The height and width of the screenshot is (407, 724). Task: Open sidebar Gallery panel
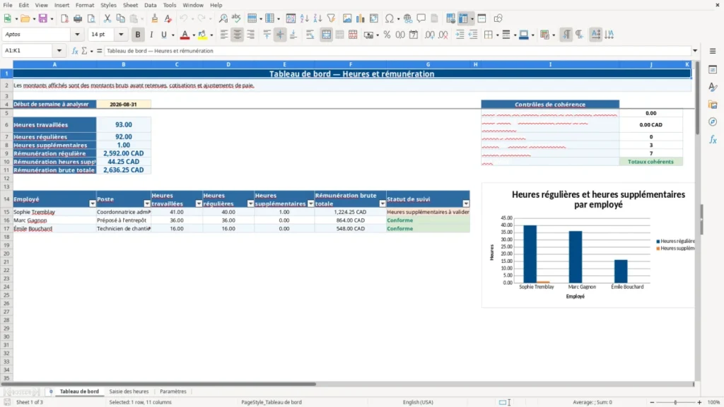click(713, 105)
